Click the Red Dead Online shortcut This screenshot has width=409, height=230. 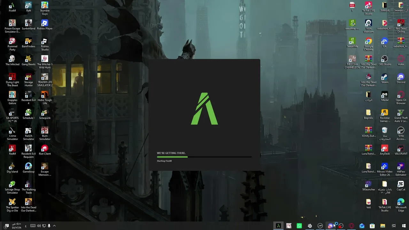[401, 27]
